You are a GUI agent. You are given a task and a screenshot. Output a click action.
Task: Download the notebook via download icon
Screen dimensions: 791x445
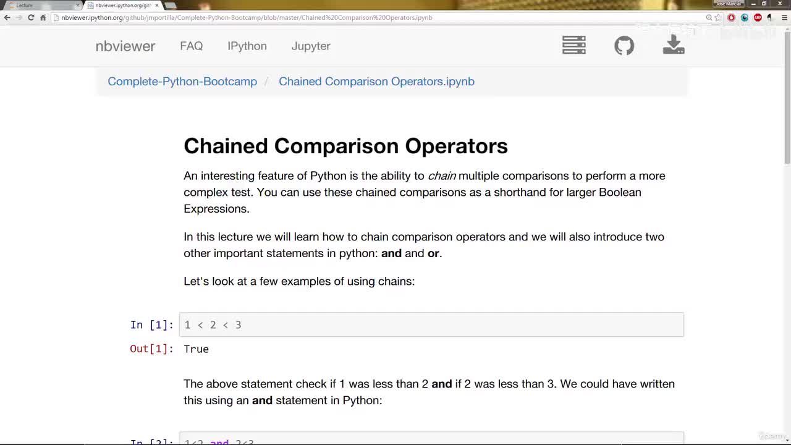click(x=674, y=45)
